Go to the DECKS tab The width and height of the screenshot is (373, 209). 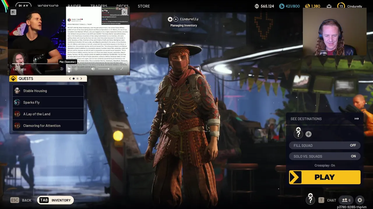click(122, 6)
